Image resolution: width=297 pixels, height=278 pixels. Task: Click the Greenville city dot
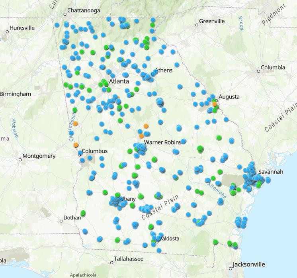click(197, 25)
